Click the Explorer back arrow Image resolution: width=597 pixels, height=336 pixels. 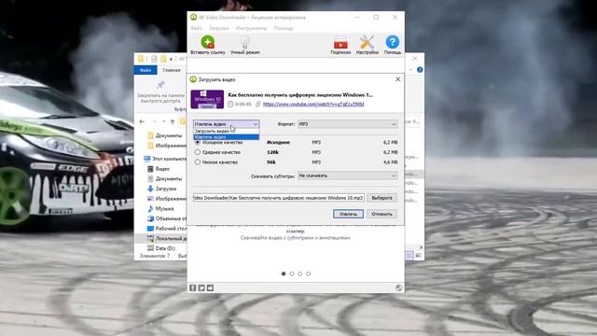click(142, 121)
